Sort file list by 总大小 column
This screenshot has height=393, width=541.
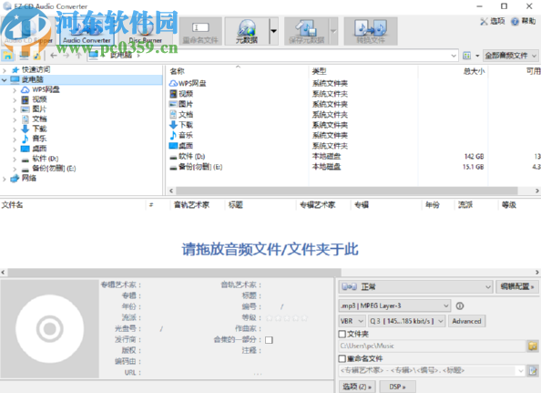(x=475, y=71)
